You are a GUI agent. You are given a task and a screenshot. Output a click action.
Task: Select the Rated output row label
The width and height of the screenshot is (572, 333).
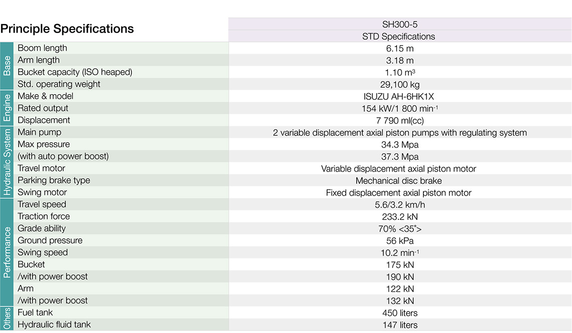coord(43,108)
